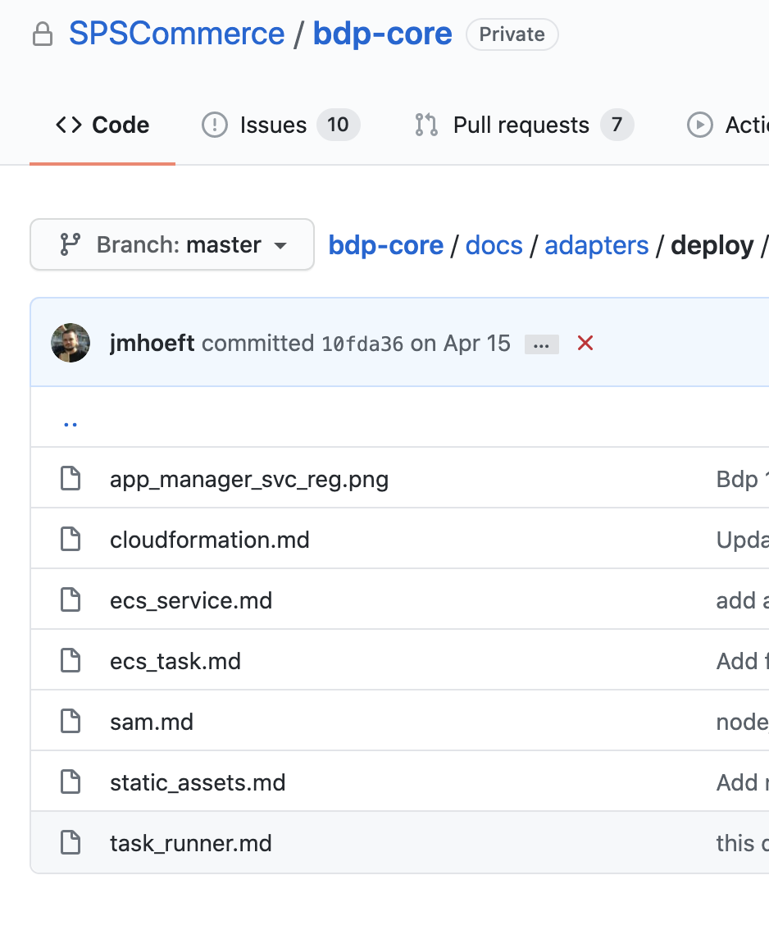Open the commit message for static_assets.md row
The width and height of the screenshot is (769, 948).
point(743,782)
